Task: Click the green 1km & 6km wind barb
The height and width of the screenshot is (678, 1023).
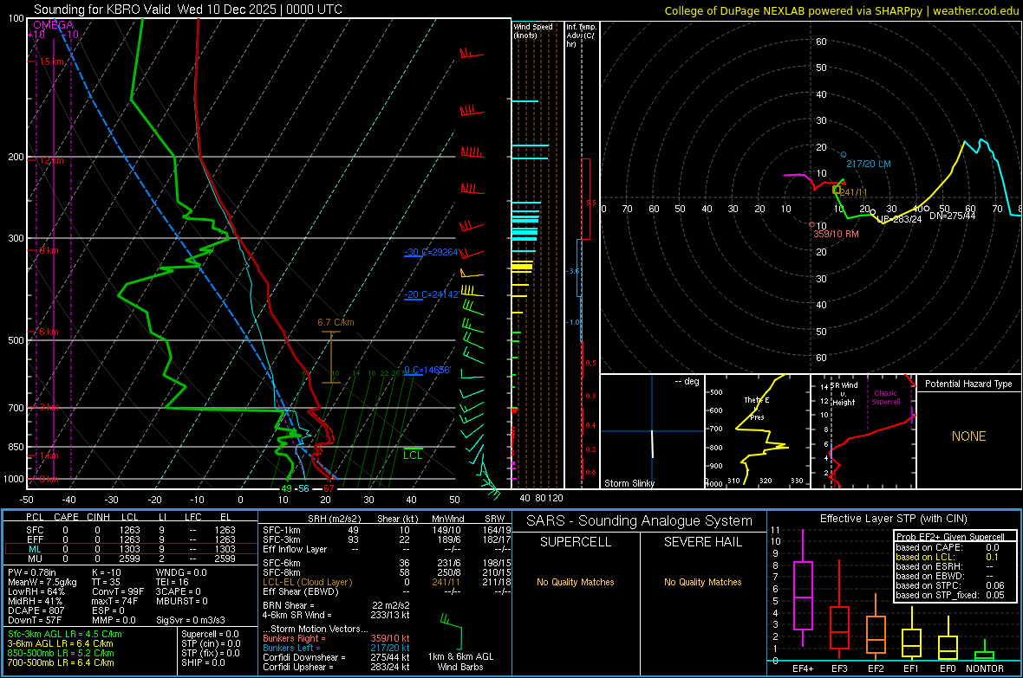Action: 452,630
